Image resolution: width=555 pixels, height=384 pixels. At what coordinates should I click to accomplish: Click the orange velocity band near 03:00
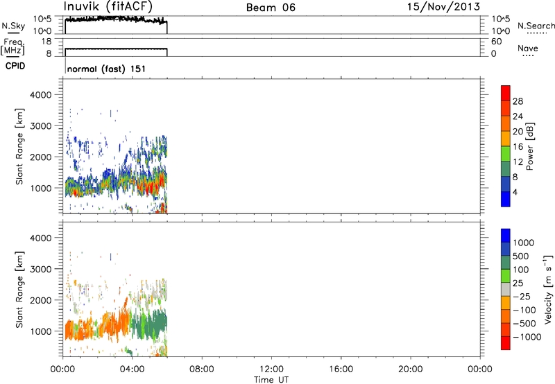tap(115, 325)
